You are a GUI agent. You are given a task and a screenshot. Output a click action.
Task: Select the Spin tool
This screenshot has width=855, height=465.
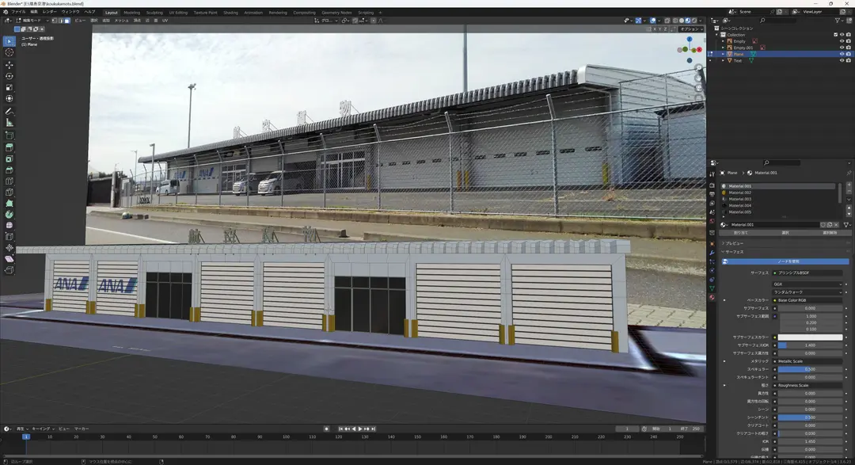[x=9, y=215]
